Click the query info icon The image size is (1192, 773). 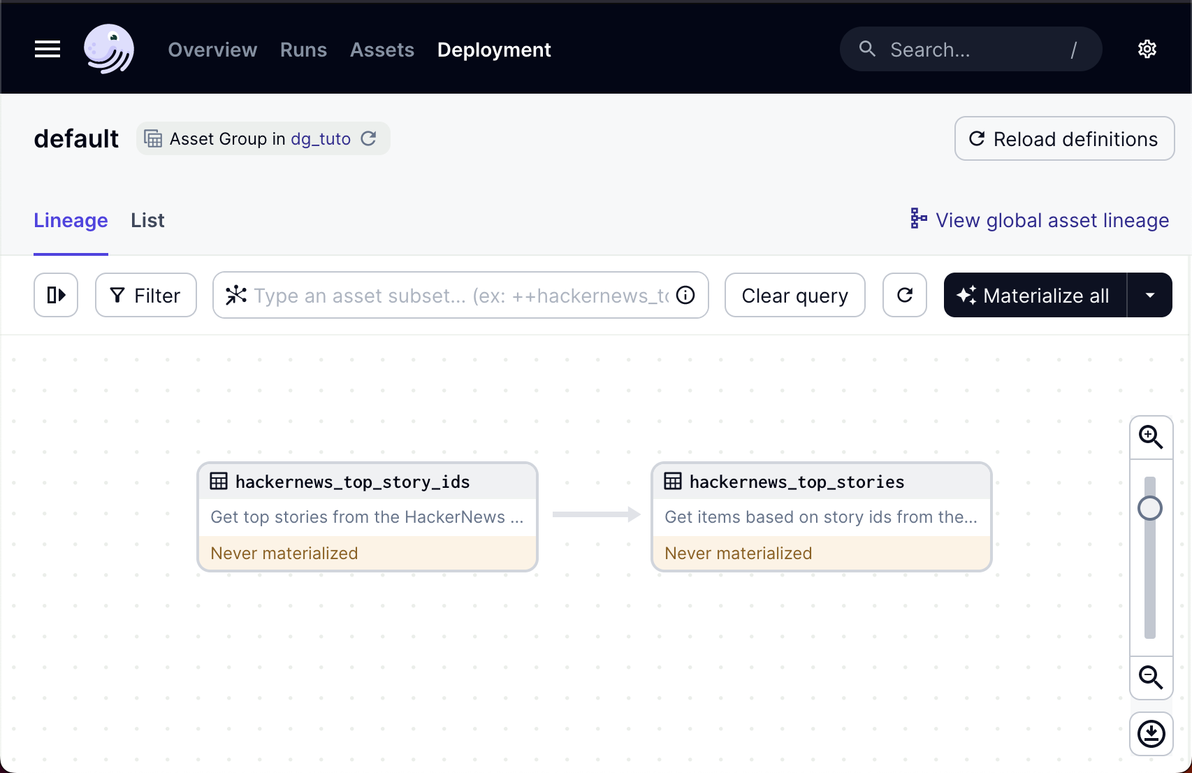[x=685, y=295]
